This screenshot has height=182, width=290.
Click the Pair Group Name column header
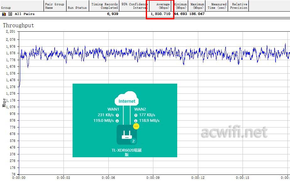click(x=55, y=6)
